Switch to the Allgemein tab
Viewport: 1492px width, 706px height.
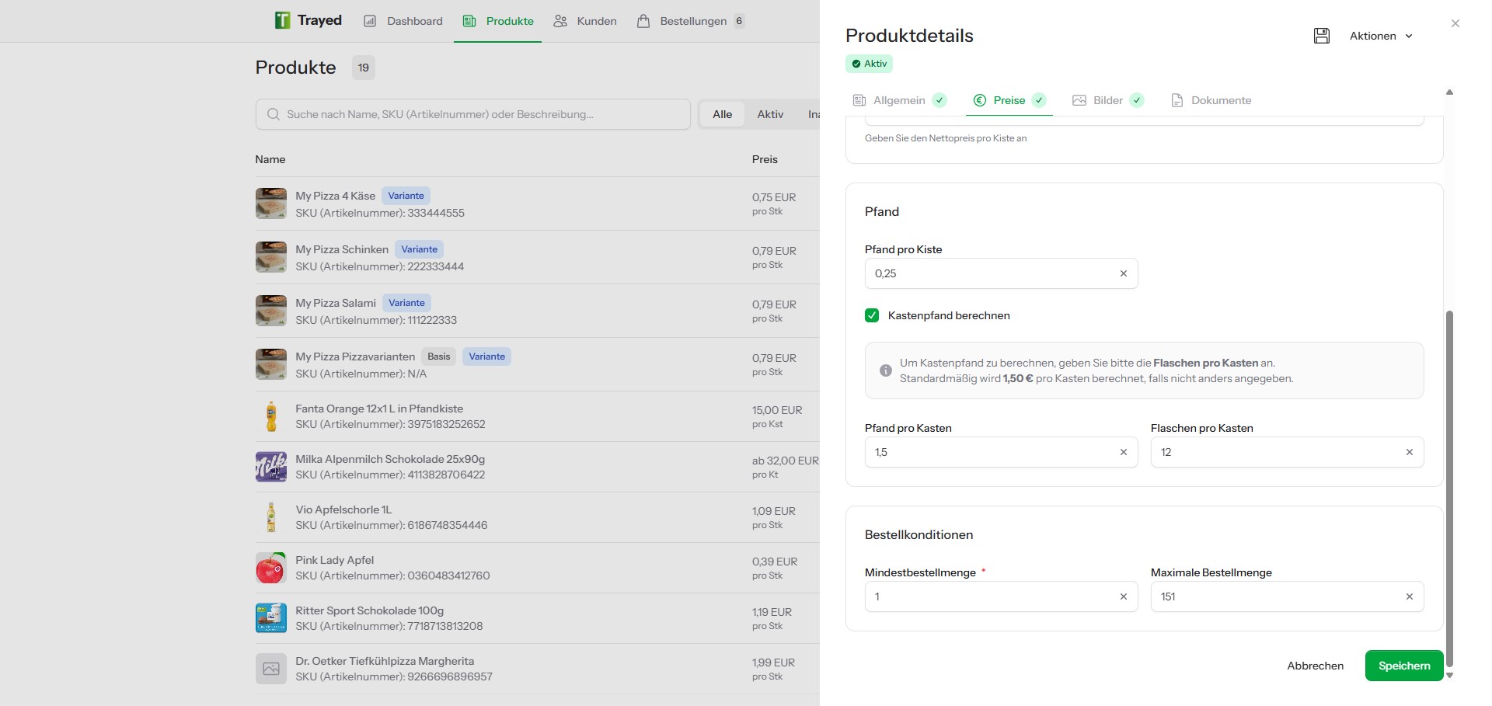click(900, 100)
